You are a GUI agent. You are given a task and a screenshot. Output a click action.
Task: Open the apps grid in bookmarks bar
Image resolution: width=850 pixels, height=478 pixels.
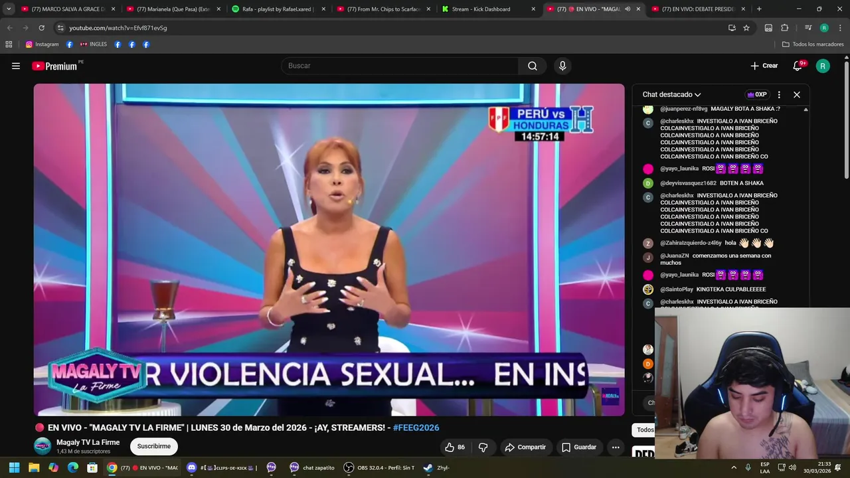(9, 44)
